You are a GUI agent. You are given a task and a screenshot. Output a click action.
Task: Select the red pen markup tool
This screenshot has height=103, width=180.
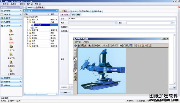point(85,46)
